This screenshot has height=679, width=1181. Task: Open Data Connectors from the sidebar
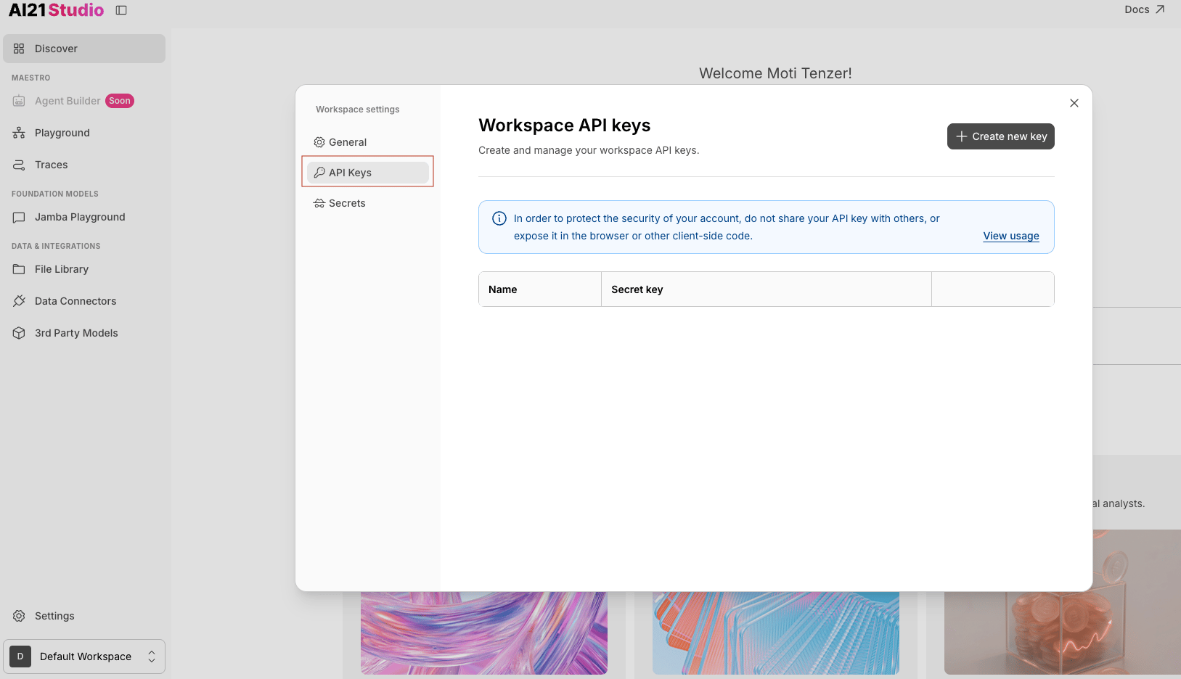click(84, 301)
